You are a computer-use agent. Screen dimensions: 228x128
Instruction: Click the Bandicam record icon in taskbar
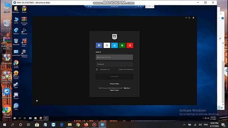94,125
